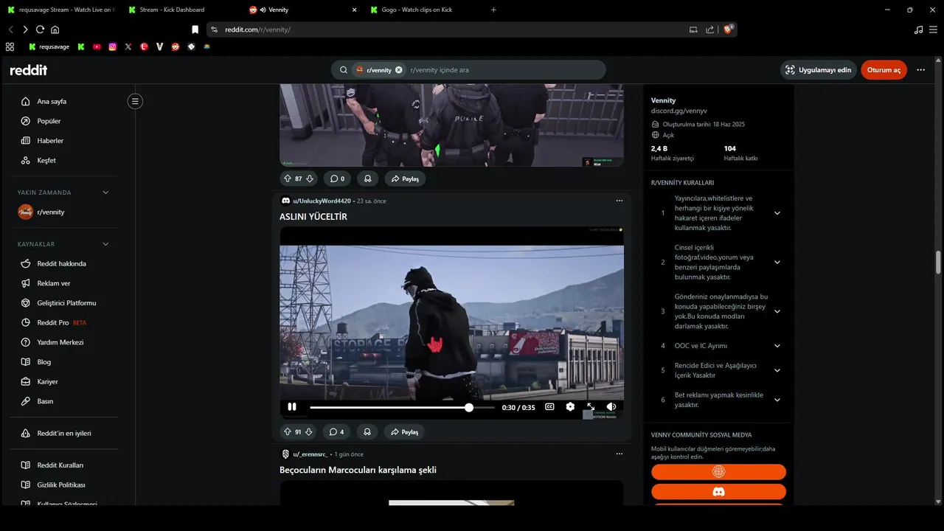
Task: Click the share page icon in address bar
Action: point(709,29)
